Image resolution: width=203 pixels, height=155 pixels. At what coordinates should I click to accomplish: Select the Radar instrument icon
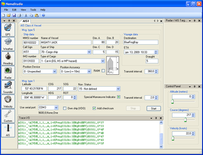pos(8,73)
